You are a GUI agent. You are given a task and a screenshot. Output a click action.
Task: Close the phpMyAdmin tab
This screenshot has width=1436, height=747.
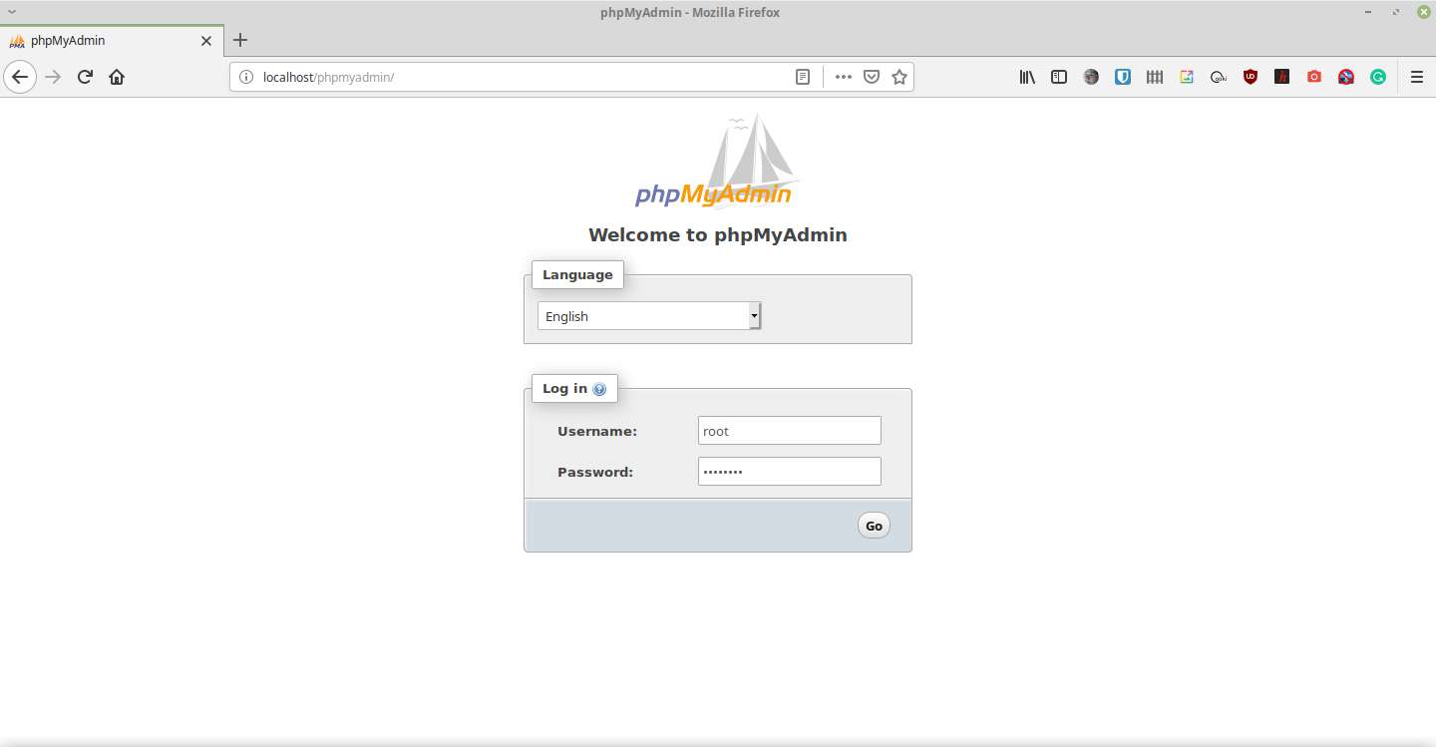206,41
